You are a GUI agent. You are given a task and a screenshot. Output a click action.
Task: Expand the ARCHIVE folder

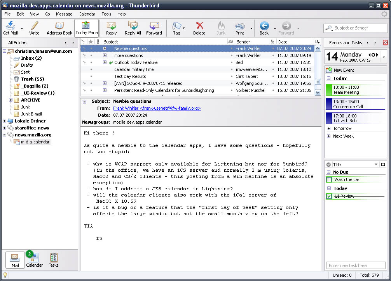point(10,100)
